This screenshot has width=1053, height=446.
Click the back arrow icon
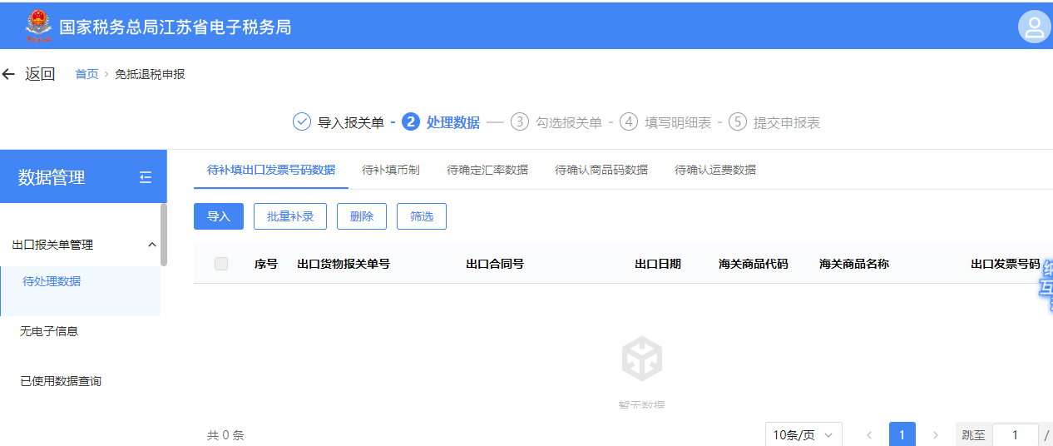click(x=9, y=74)
